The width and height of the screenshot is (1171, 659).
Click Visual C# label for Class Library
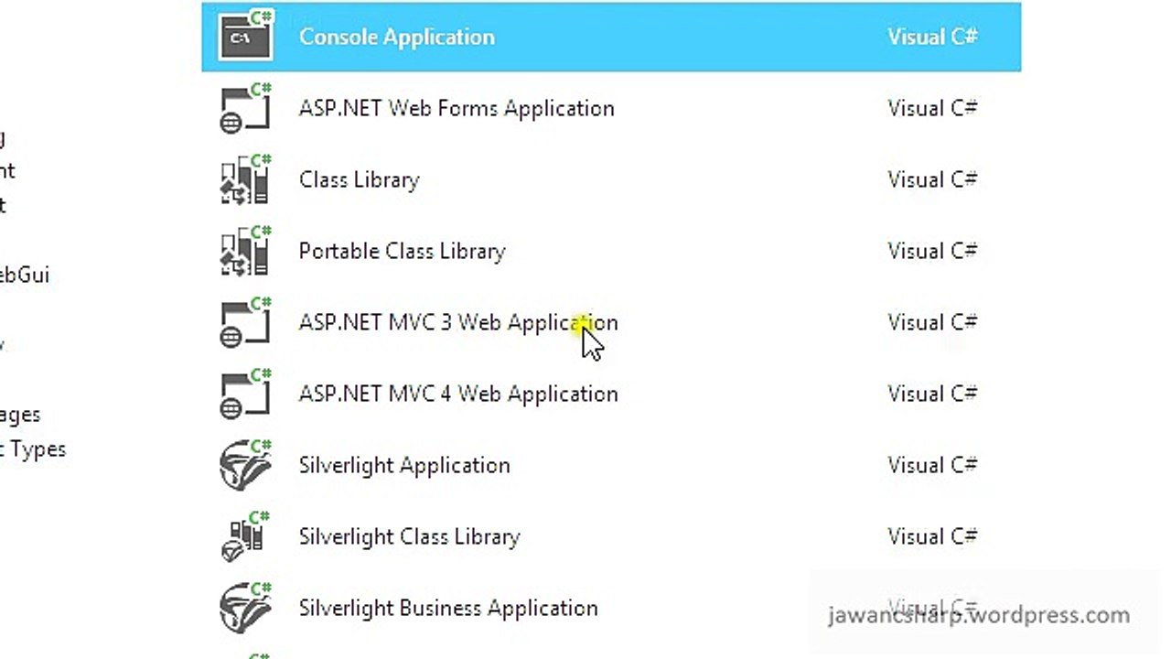[932, 179]
